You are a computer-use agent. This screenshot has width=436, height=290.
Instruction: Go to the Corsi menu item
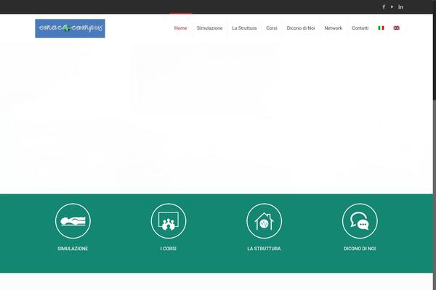point(272,28)
